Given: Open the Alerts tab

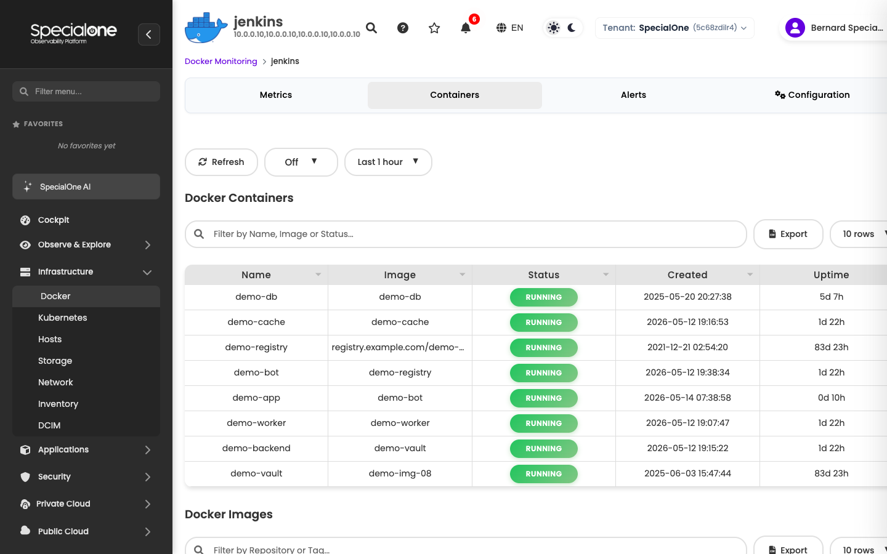Looking at the screenshot, I should click(633, 95).
